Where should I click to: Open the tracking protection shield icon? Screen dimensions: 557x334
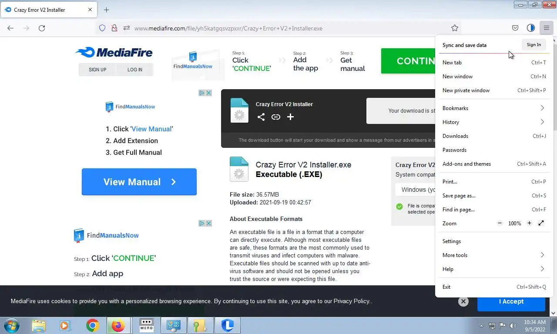(x=102, y=28)
